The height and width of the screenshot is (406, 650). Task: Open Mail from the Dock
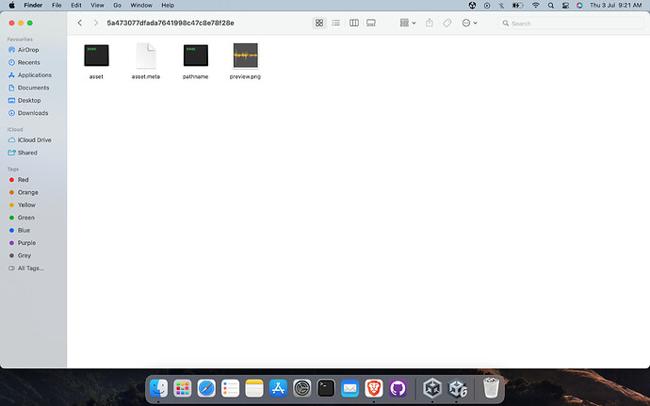coord(349,389)
